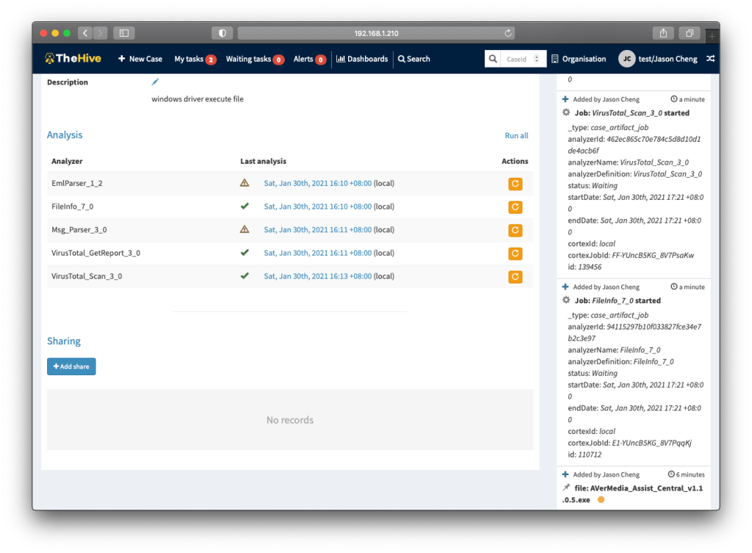Click the New Case button
The height and width of the screenshot is (553, 752).
click(x=140, y=59)
